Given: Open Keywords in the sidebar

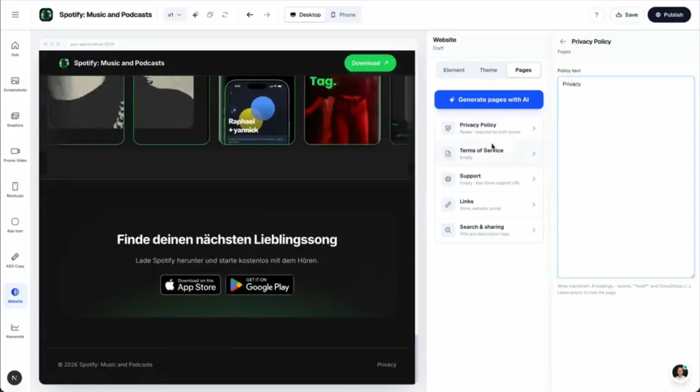Looking at the screenshot, I should point(15,330).
